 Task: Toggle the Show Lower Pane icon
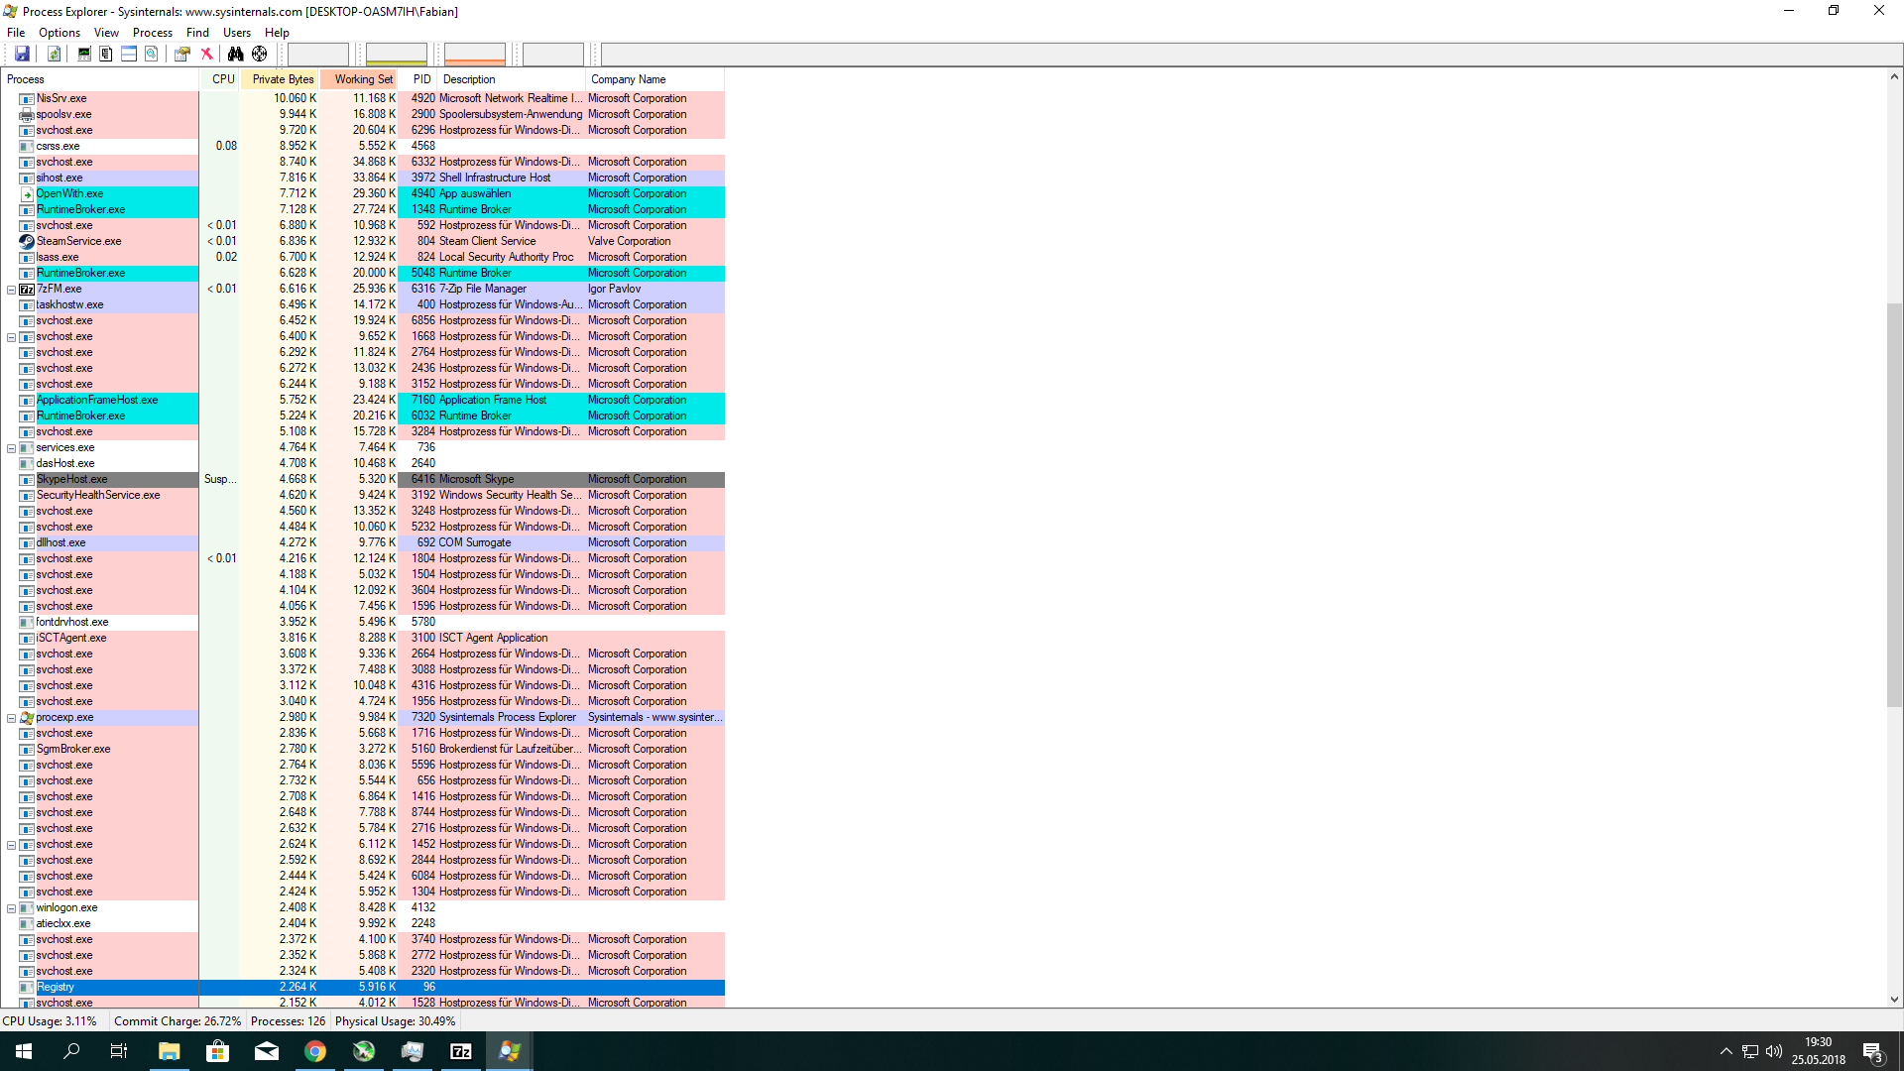tap(129, 54)
